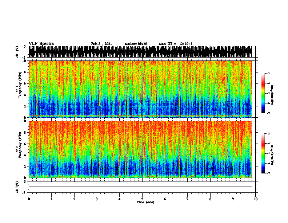Viewport: 288px width, 223px height.
Task: Click time axis tick label "3"
Action: click(x=97, y=199)
